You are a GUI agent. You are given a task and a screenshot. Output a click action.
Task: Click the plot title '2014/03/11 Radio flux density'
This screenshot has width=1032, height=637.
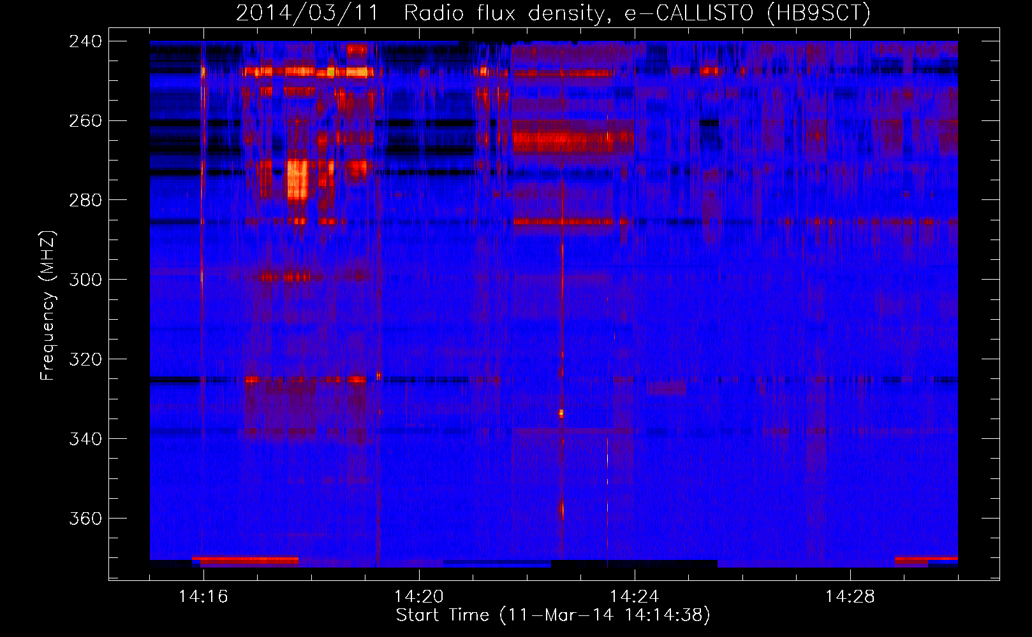(553, 13)
